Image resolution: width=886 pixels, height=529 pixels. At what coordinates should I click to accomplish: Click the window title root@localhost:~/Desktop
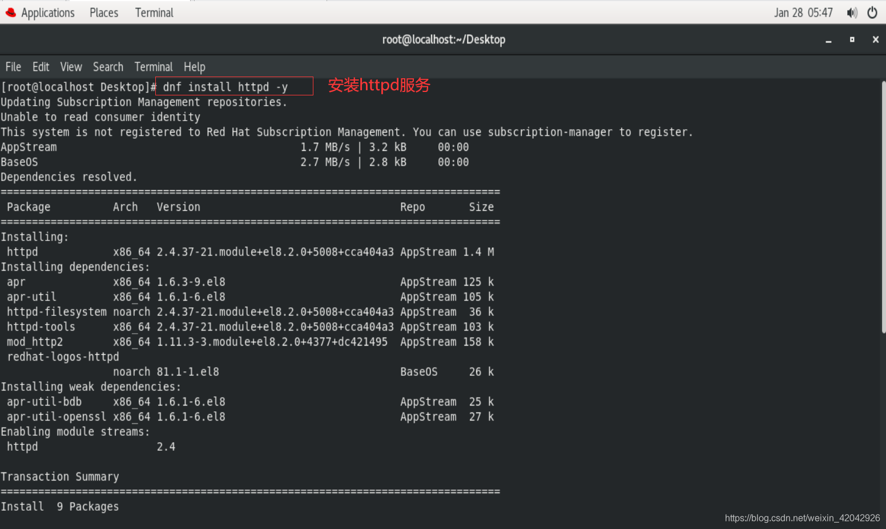coord(444,39)
